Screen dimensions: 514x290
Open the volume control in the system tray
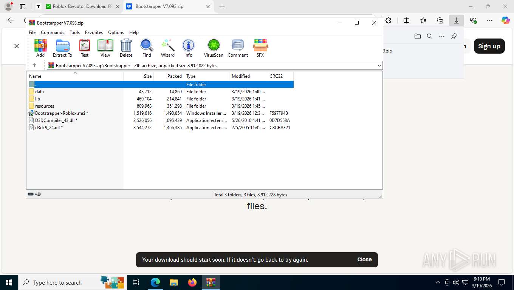click(x=456, y=282)
